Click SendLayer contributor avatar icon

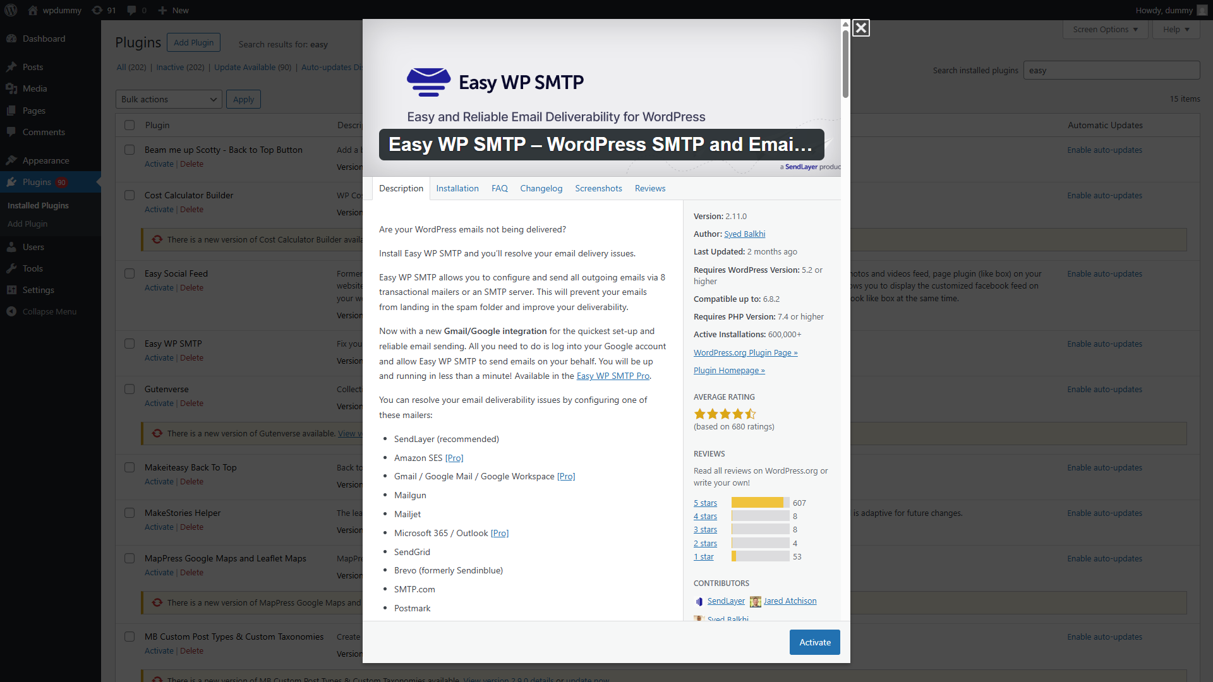click(x=699, y=601)
